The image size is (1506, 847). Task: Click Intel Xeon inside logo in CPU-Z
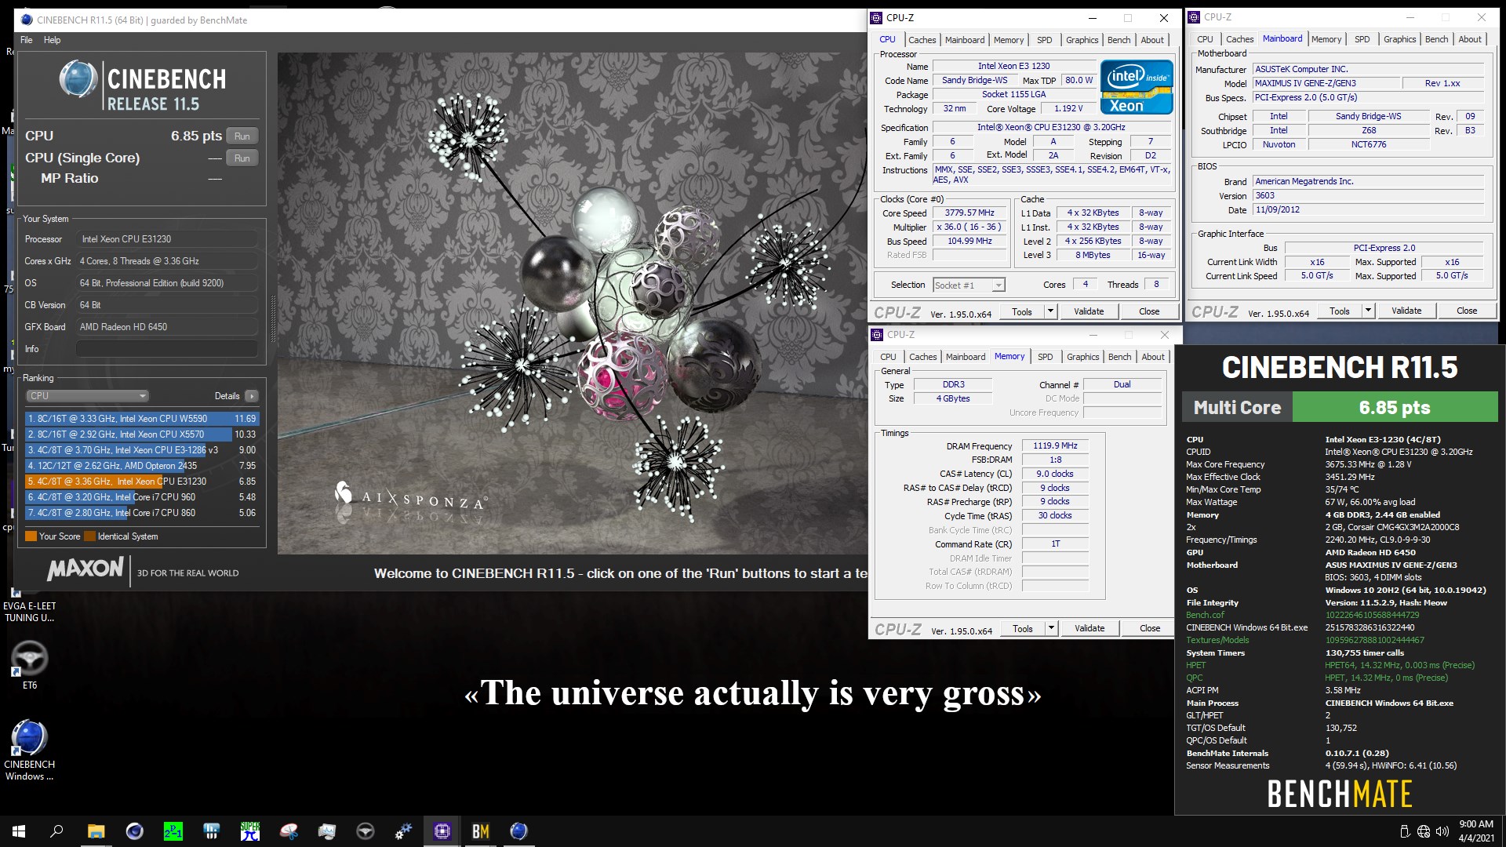click(x=1137, y=88)
